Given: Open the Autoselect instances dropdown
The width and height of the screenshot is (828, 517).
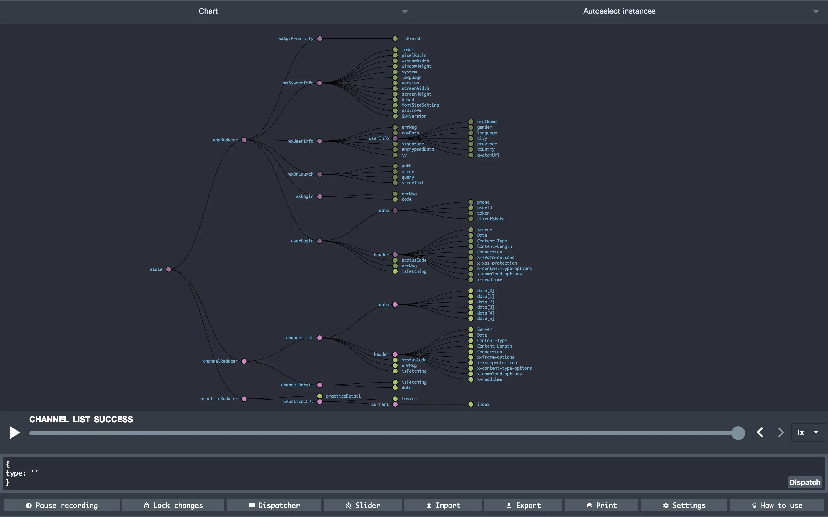Looking at the screenshot, I should pos(619,11).
